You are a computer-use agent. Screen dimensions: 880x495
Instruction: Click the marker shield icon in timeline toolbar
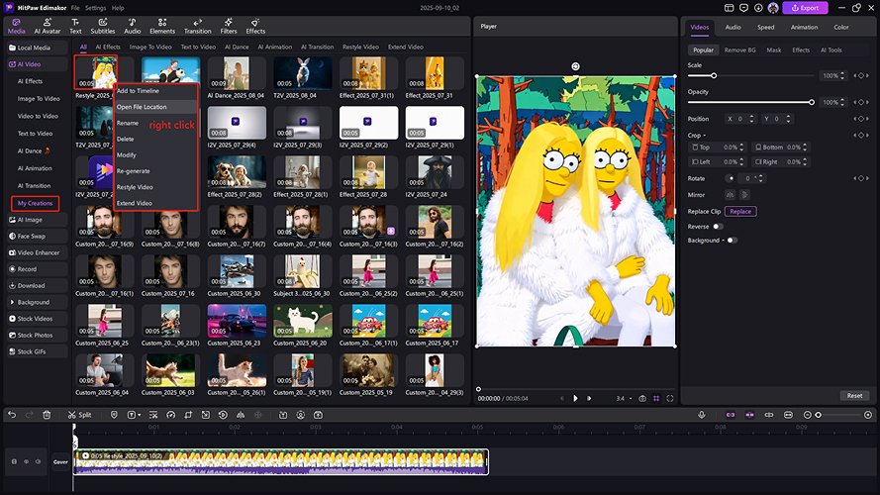[114, 415]
